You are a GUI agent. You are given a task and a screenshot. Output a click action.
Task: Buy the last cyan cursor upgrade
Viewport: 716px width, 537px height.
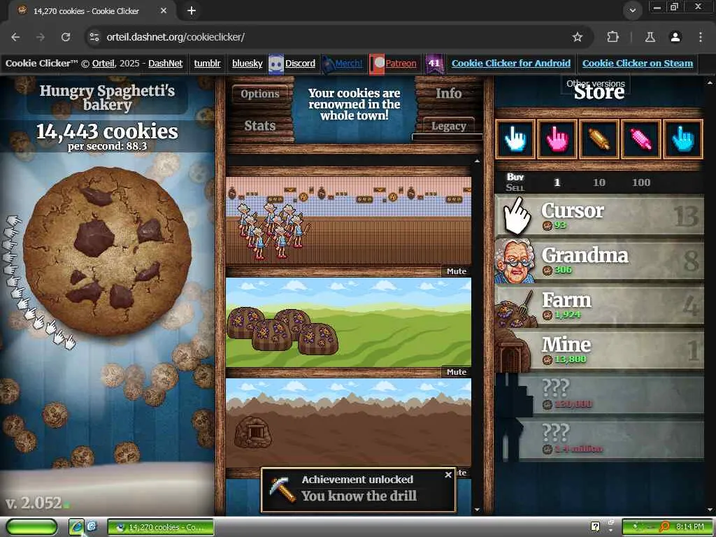pyautogui.click(x=683, y=139)
